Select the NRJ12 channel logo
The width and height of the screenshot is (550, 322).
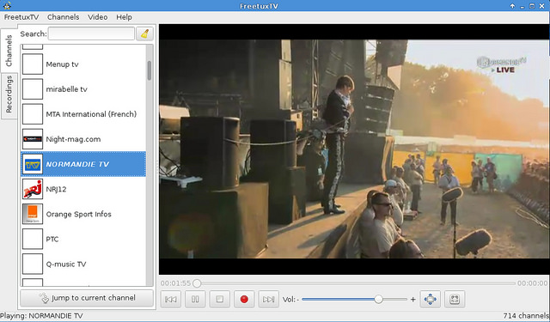tap(33, 189)
